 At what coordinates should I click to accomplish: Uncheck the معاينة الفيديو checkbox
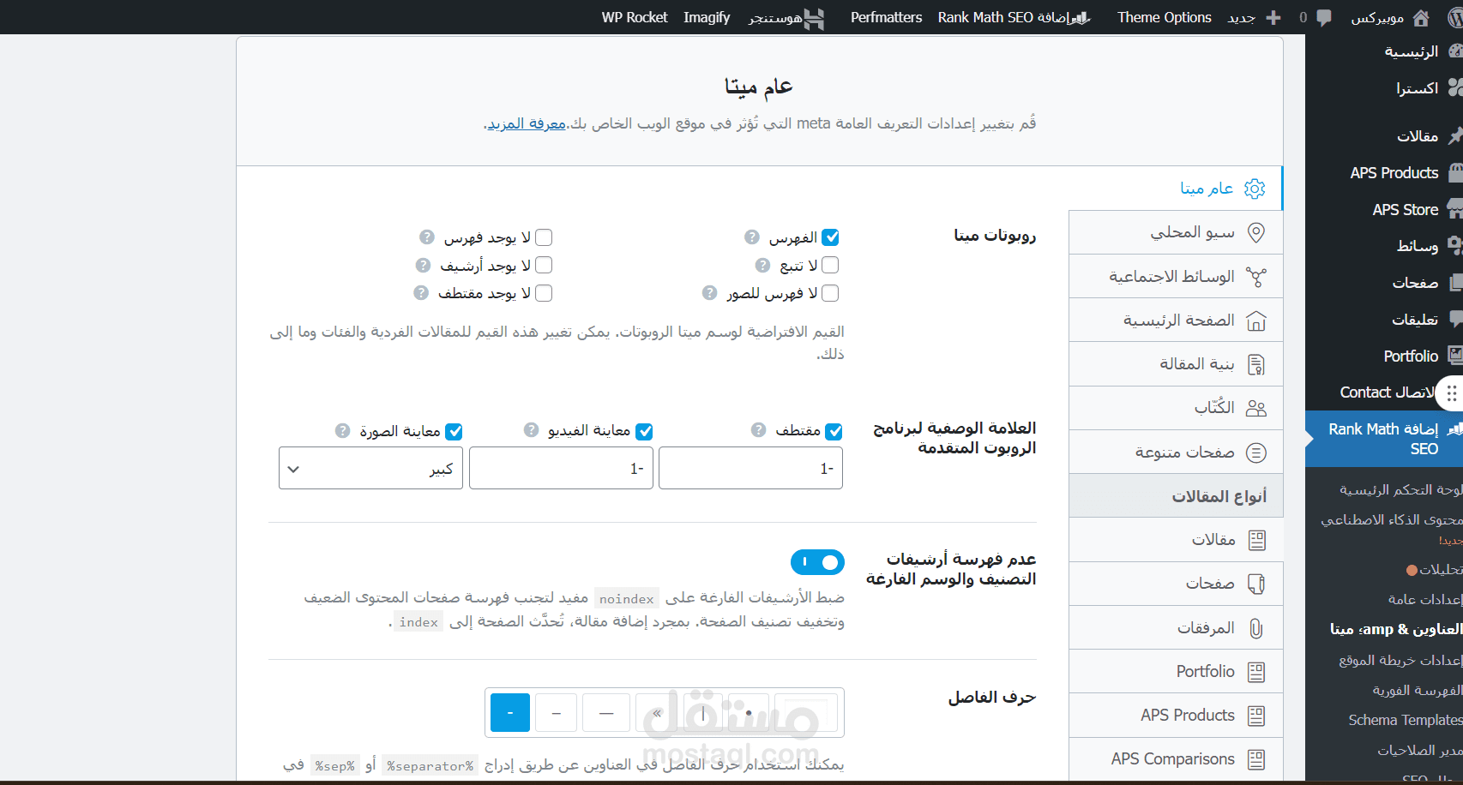click(644, 431)
